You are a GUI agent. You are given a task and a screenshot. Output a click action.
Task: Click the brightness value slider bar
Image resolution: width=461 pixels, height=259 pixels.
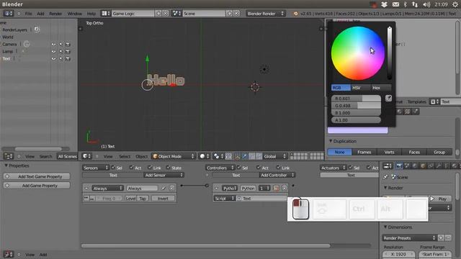[x=389, y=53]
